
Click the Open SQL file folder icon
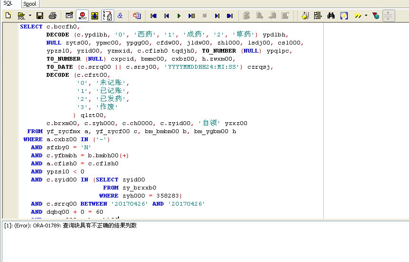(21, 16)
